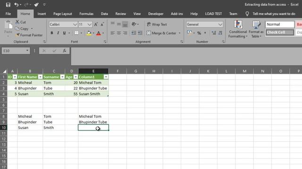
Task: Apply the Accounting number format
Action: 189,33
